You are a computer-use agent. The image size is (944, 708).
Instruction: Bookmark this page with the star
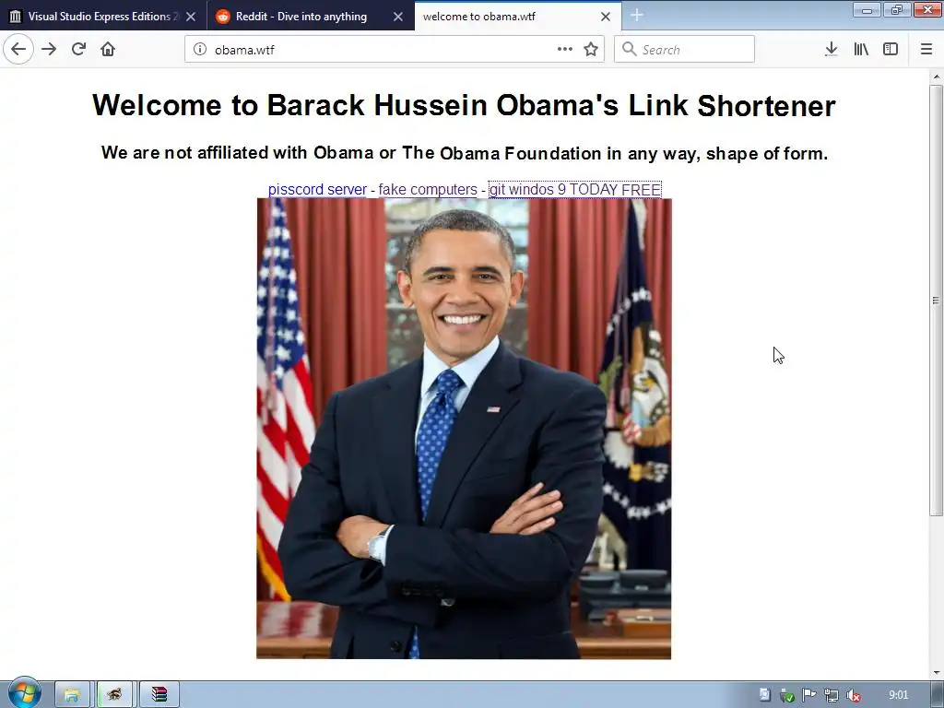tap(591, 50)
